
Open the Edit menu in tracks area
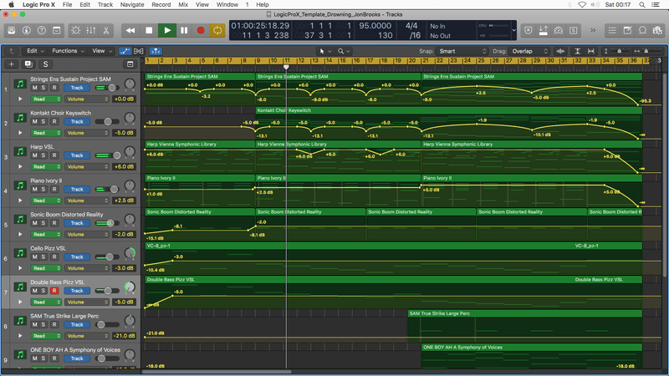coord(35,51)
